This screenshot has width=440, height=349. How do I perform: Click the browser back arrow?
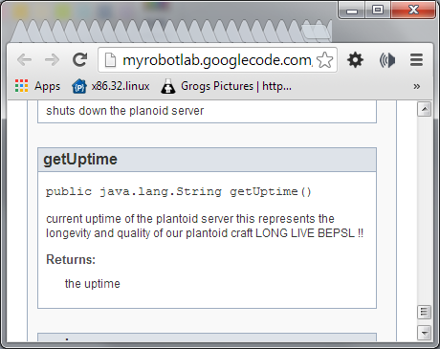tap(25, 59)
